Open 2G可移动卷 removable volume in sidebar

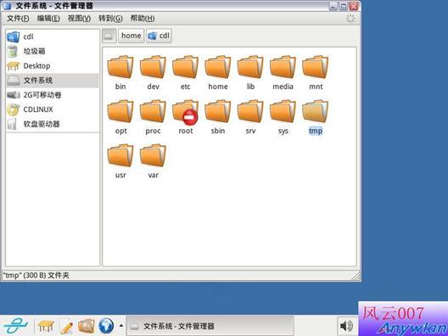tap(53, 95)
